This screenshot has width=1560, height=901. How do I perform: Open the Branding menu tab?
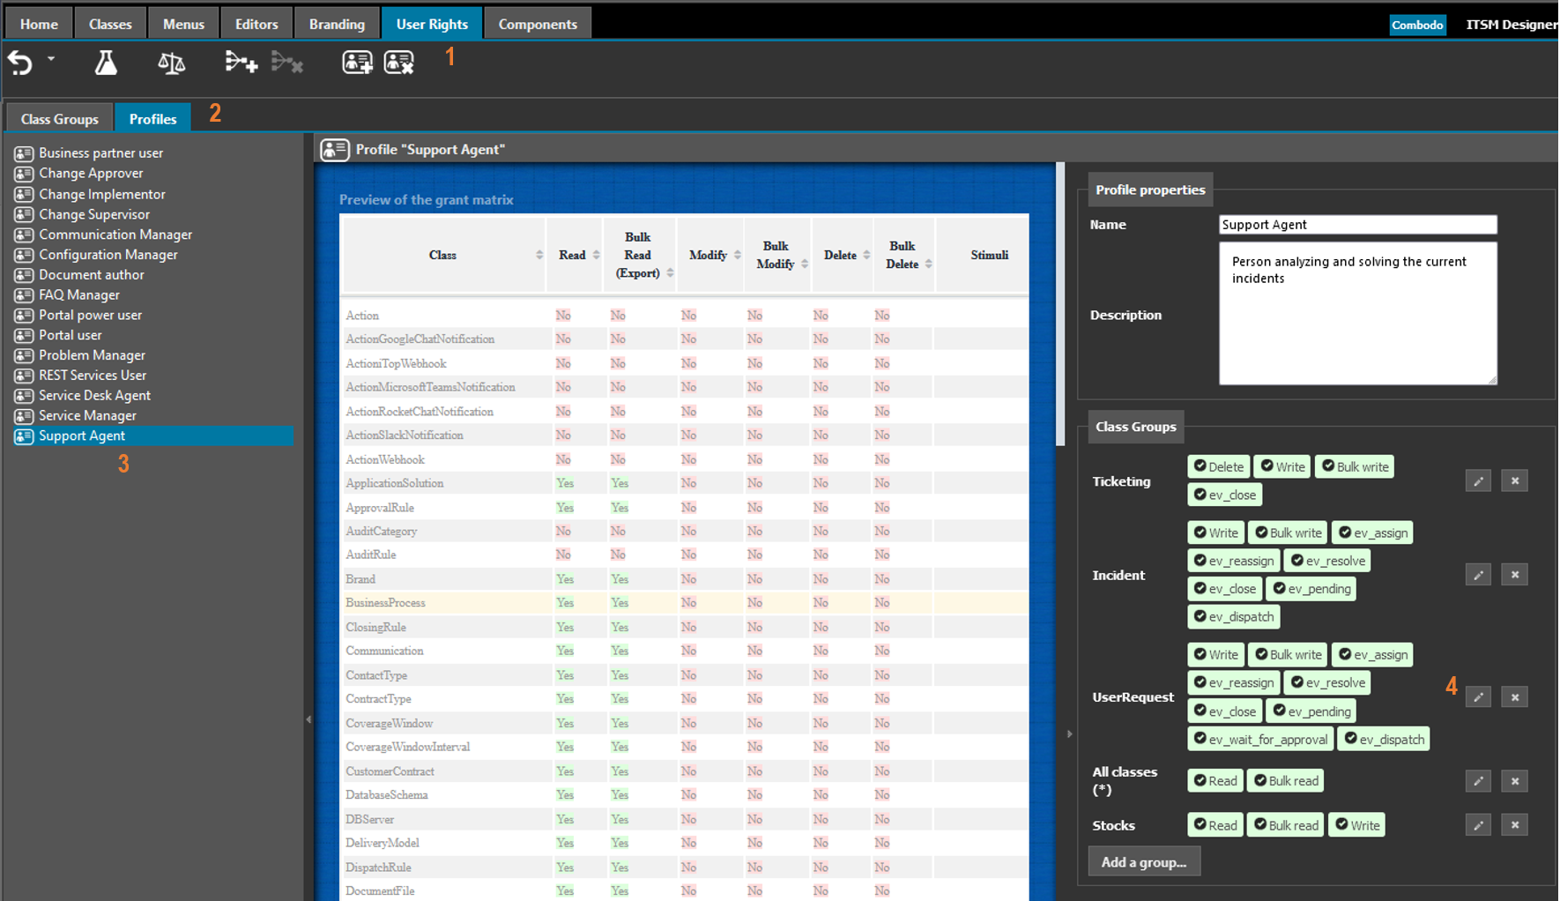(336, 24)
